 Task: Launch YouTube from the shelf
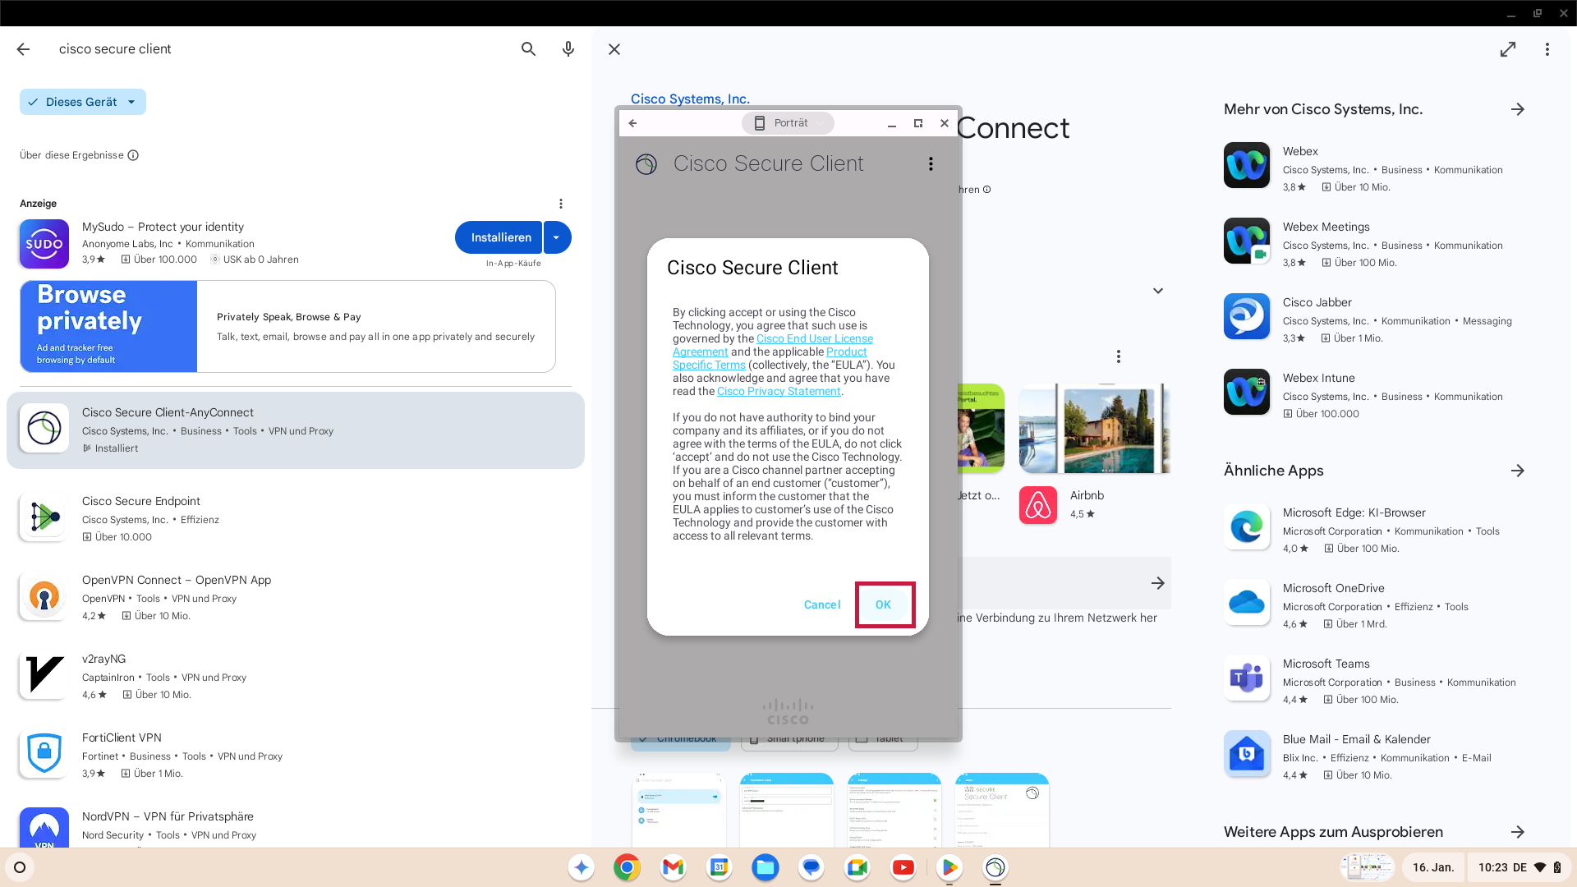pyautogui.click(x=903, y=867)
